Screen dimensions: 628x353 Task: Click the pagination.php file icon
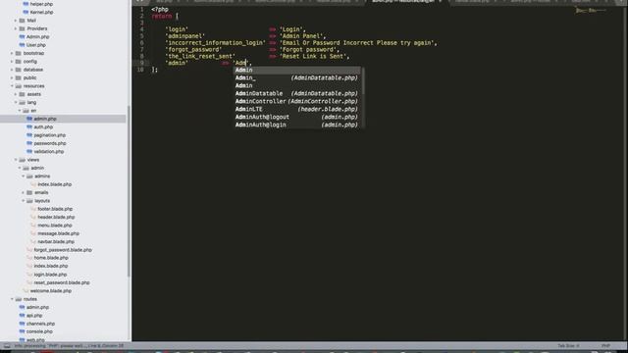(29, 135)
